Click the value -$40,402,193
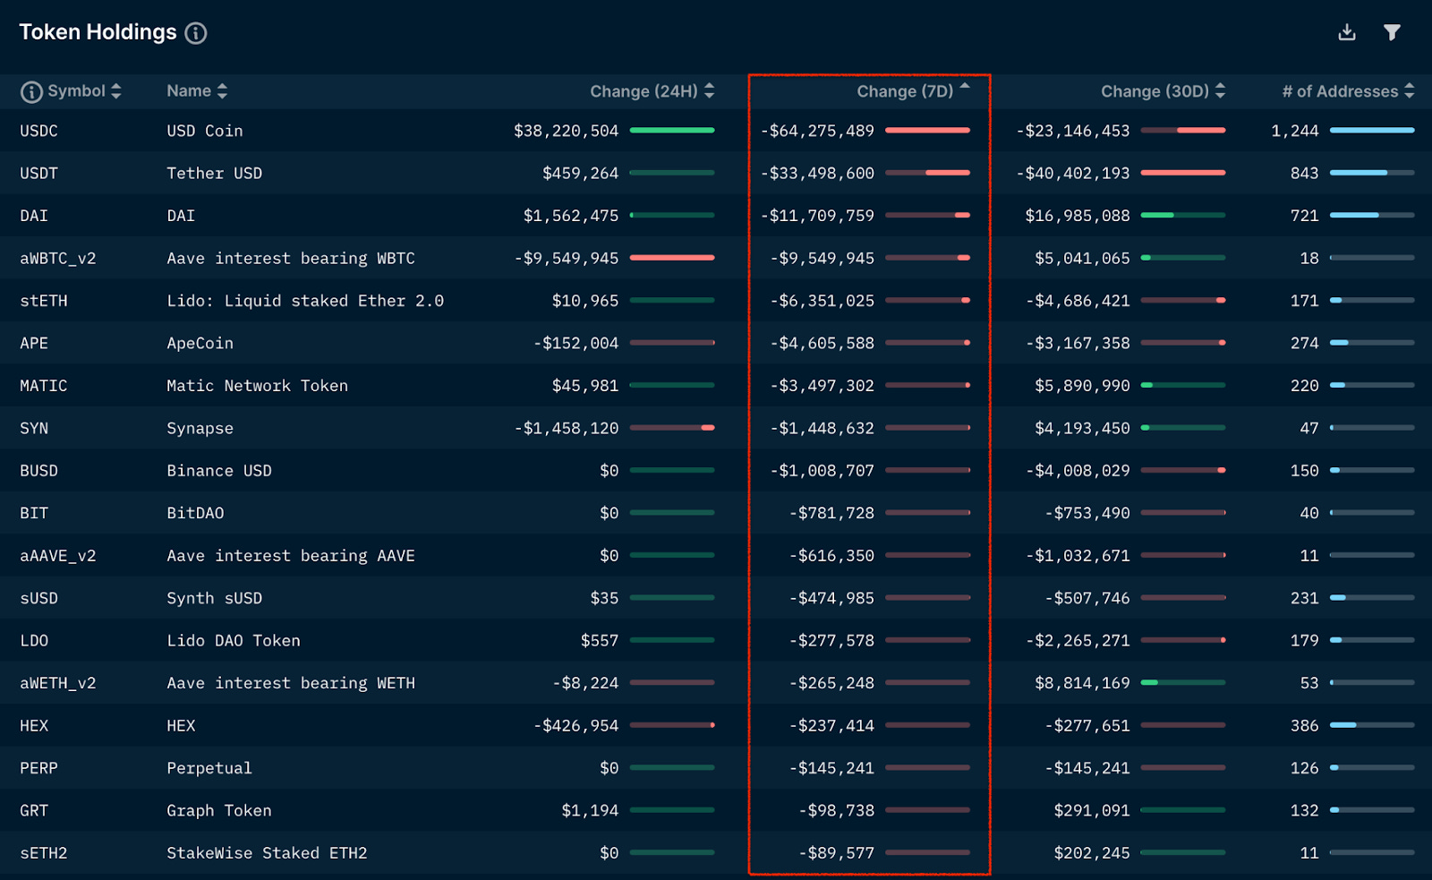1432x880 pixels. 1073,173
